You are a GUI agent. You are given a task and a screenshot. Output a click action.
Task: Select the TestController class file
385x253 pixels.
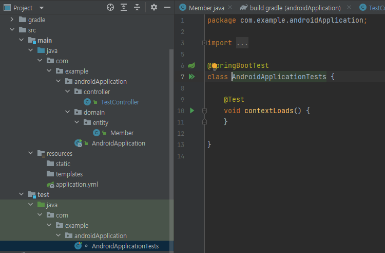click(120, 102)
